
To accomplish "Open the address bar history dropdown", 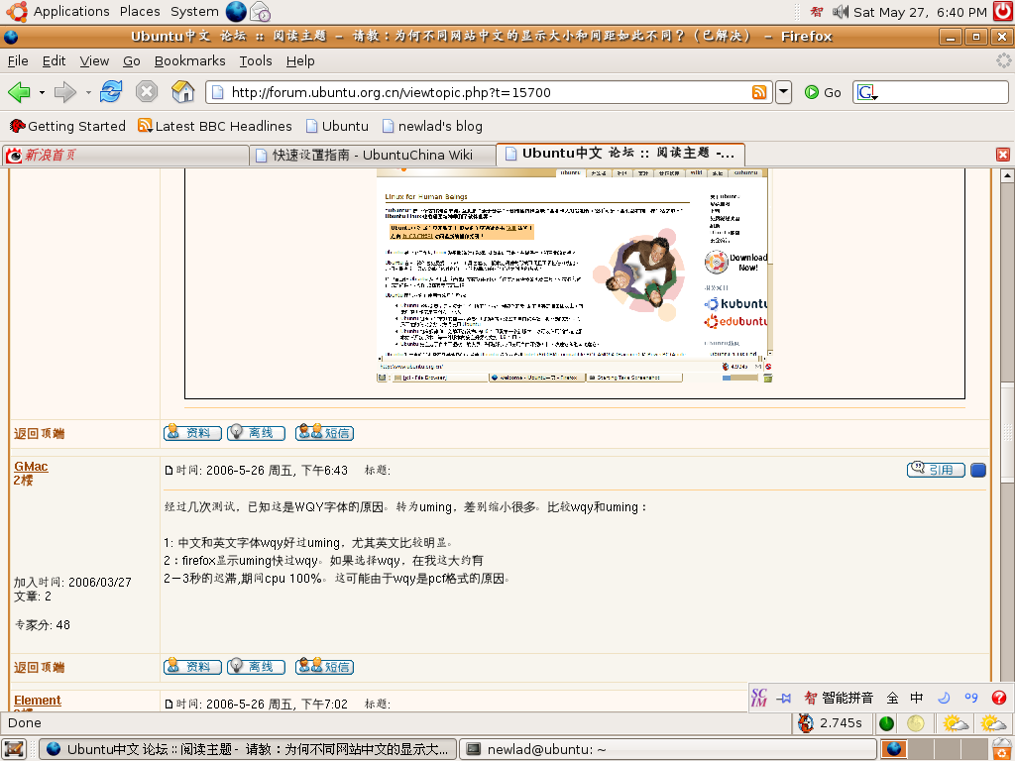I will (783, 92).
